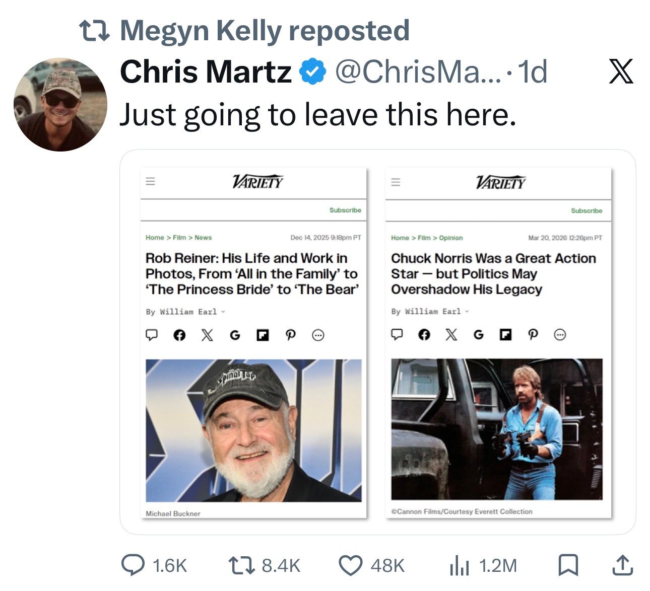Expand the William Earl byline dropdown on left article

(223, 312)
